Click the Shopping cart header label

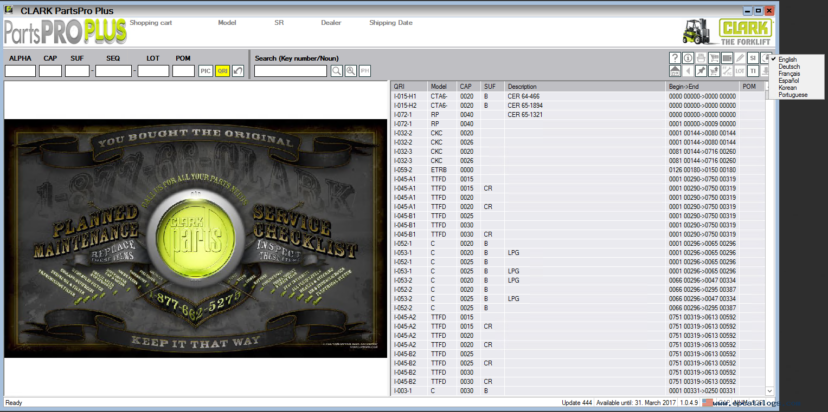(x=151, y=23)
